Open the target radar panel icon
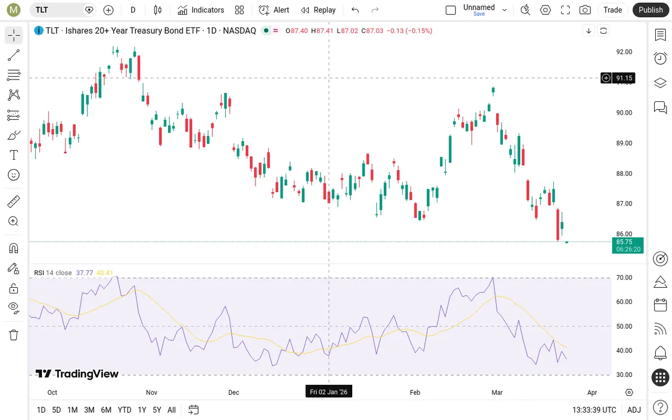 pyautogui.click(x=660, y=259)
